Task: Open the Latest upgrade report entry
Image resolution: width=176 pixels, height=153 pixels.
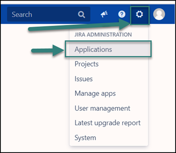Action: tap(108, 123)
